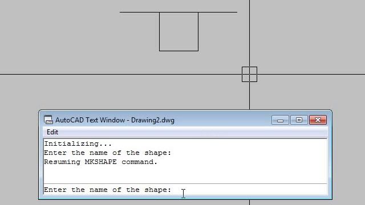The height and width of the screenshot is (205, 365).
Task: Click the shape name command input field
Action: [185, 190]
